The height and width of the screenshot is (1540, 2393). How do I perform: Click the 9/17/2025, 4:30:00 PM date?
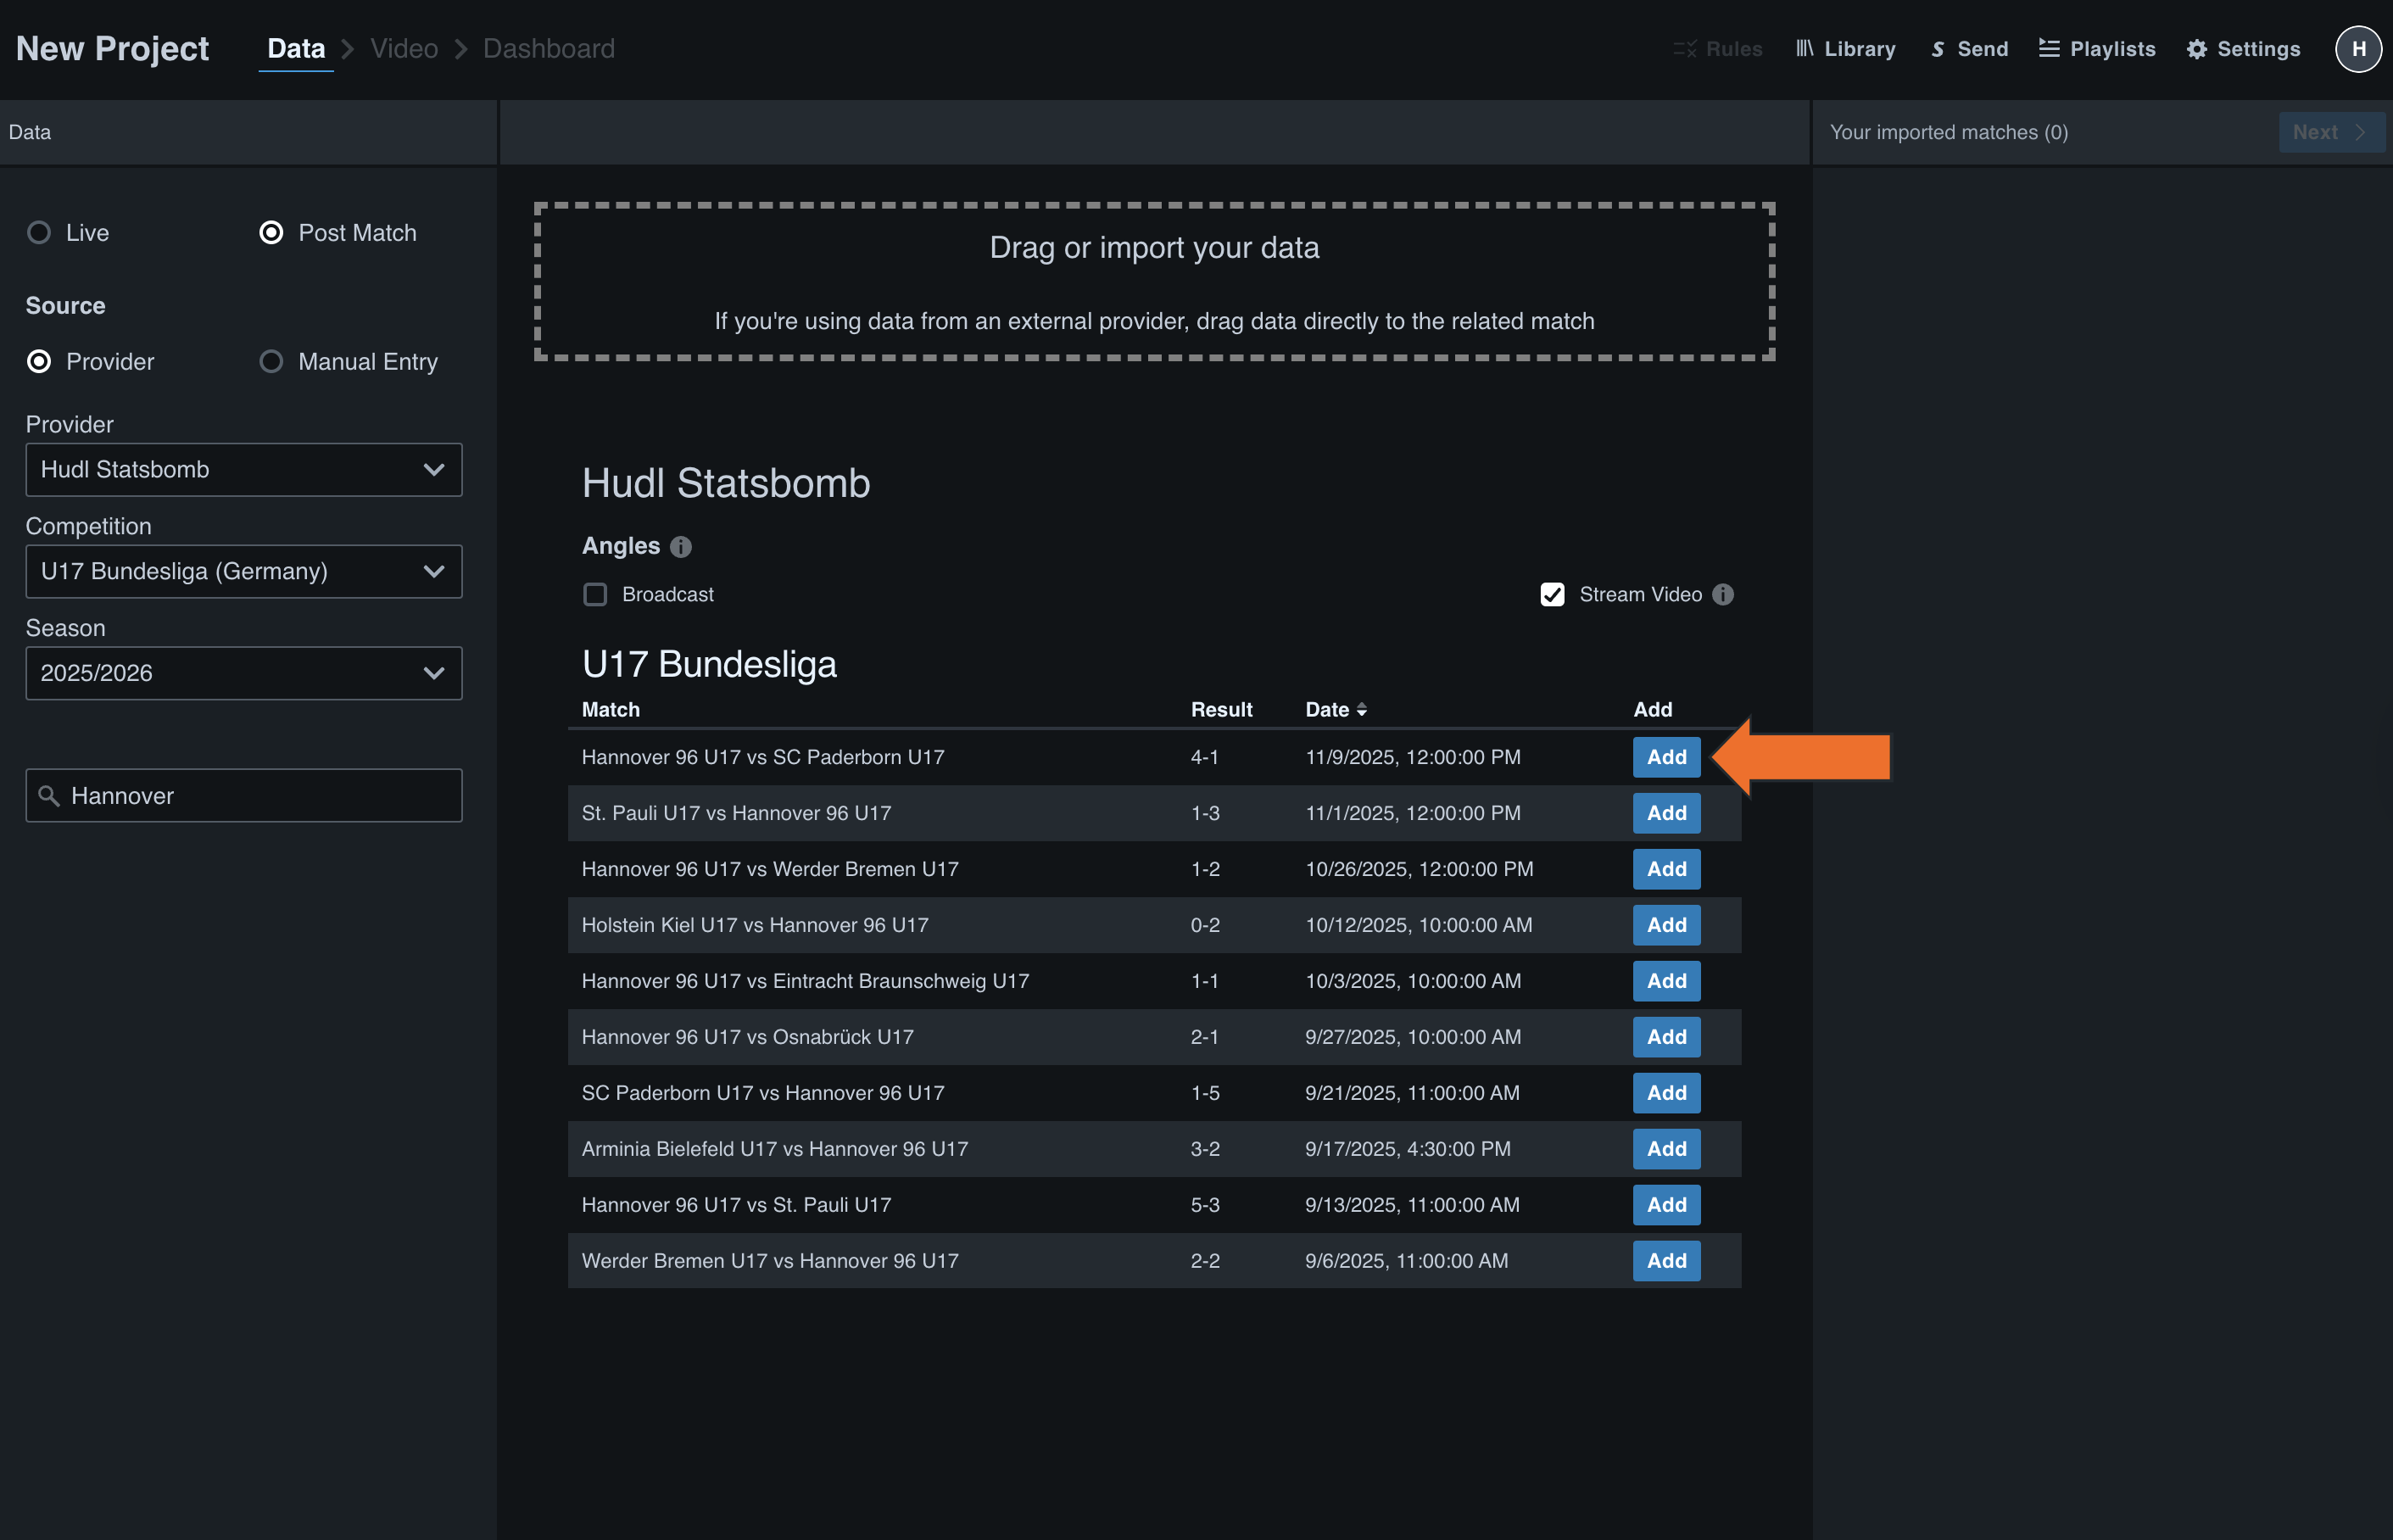1407,1150
